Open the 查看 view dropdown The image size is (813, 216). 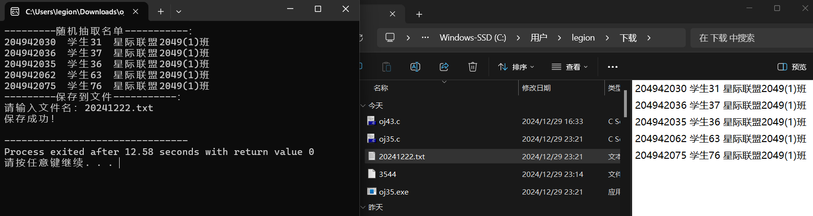[570, 67]
